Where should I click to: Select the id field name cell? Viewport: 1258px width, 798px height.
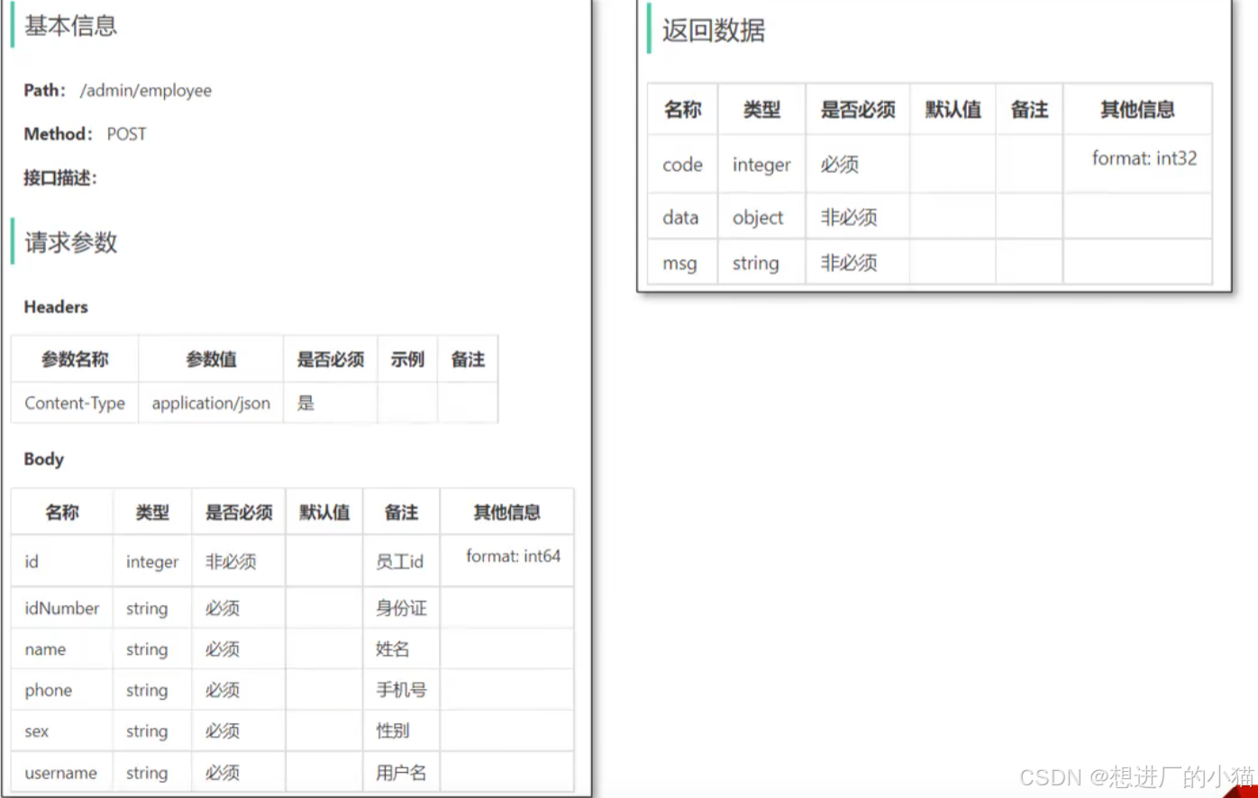[62, 562]
